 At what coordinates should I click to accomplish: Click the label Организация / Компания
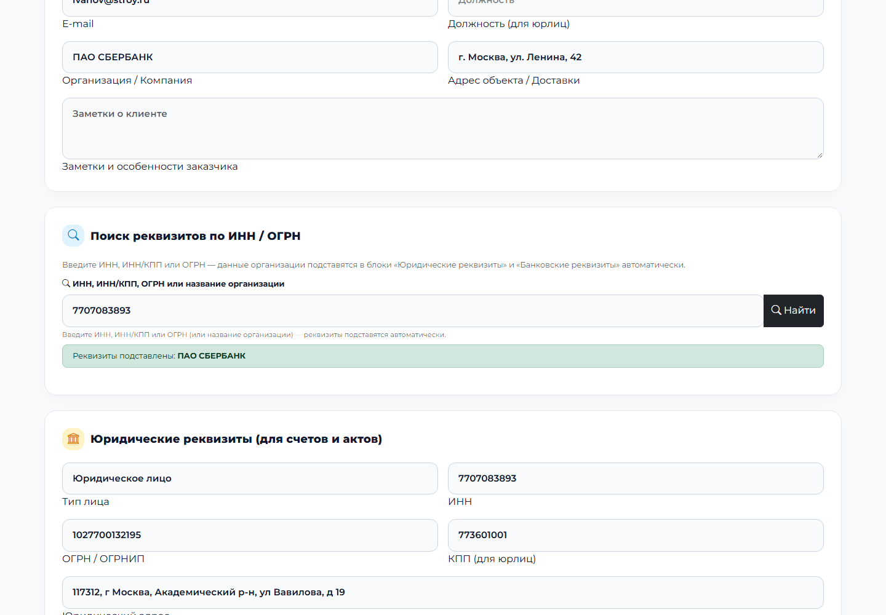(127, 81)
